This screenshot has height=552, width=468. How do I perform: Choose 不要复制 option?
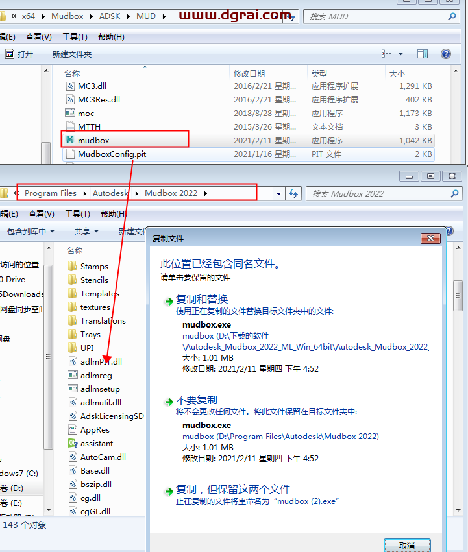pos(196,400)
